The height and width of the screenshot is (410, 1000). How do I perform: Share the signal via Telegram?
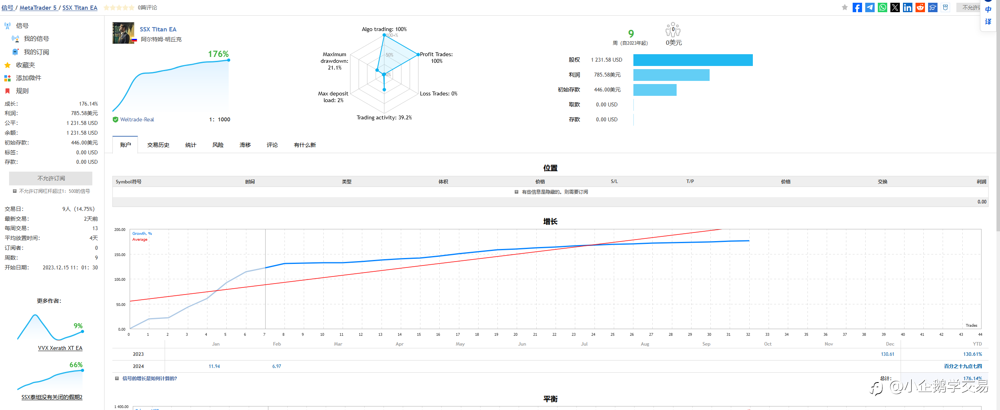[870, 7]
